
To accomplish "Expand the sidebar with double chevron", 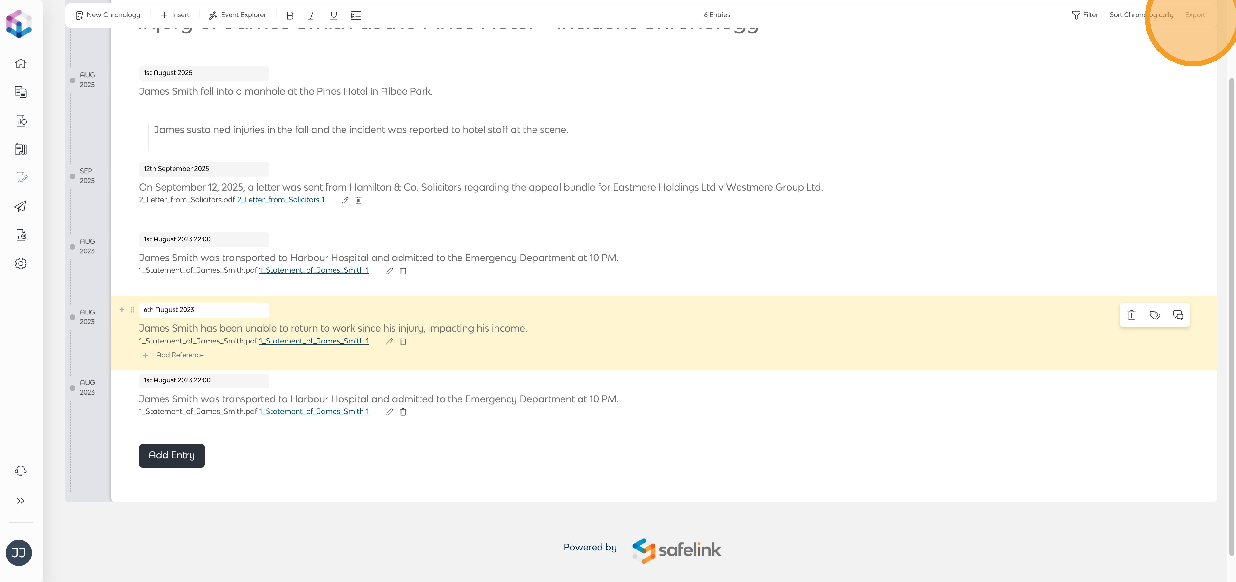I will [21, 501].
